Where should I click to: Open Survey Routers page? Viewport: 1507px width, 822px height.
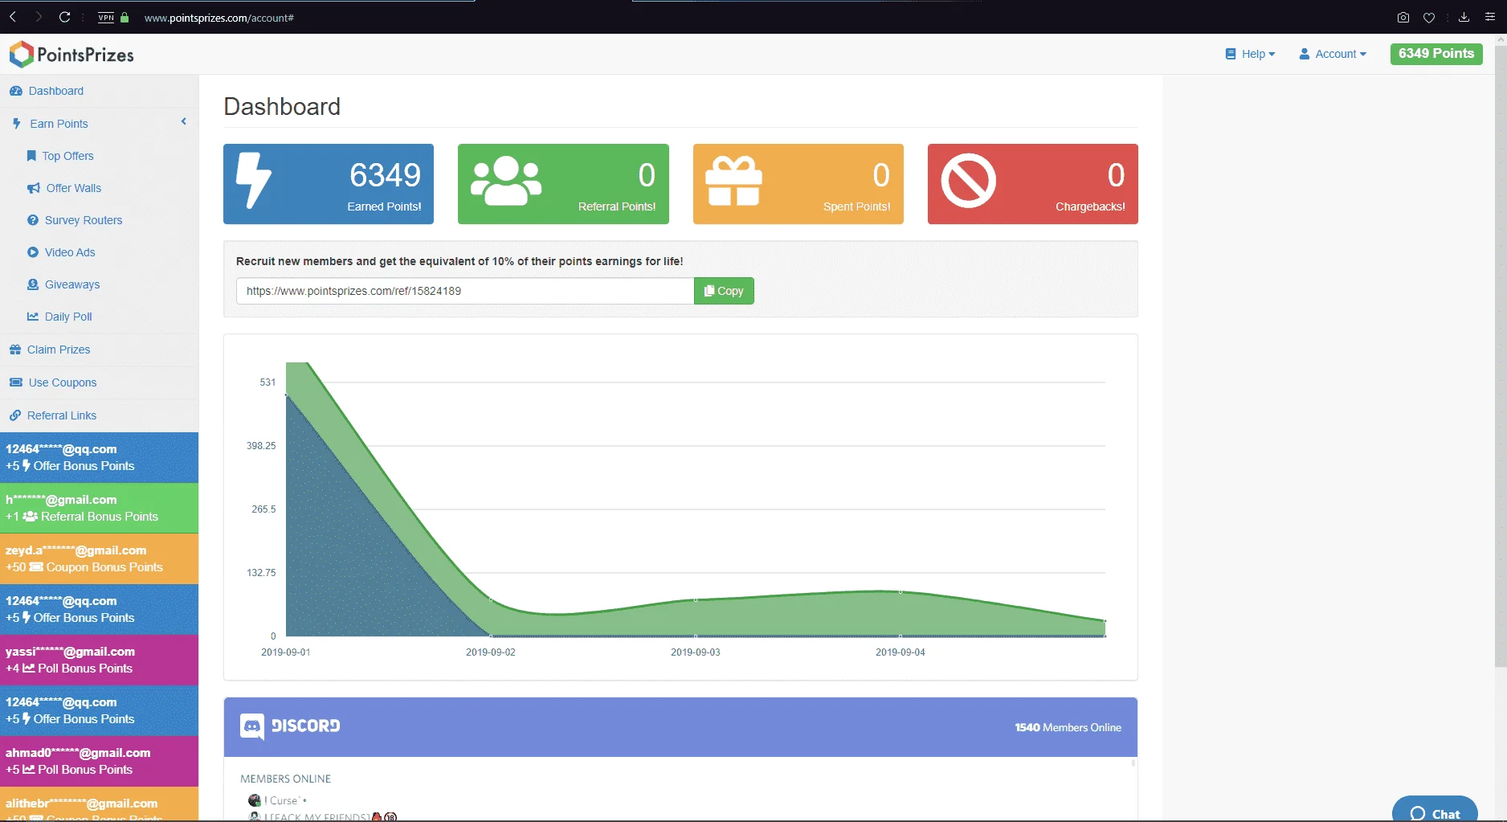pos(84,220)
